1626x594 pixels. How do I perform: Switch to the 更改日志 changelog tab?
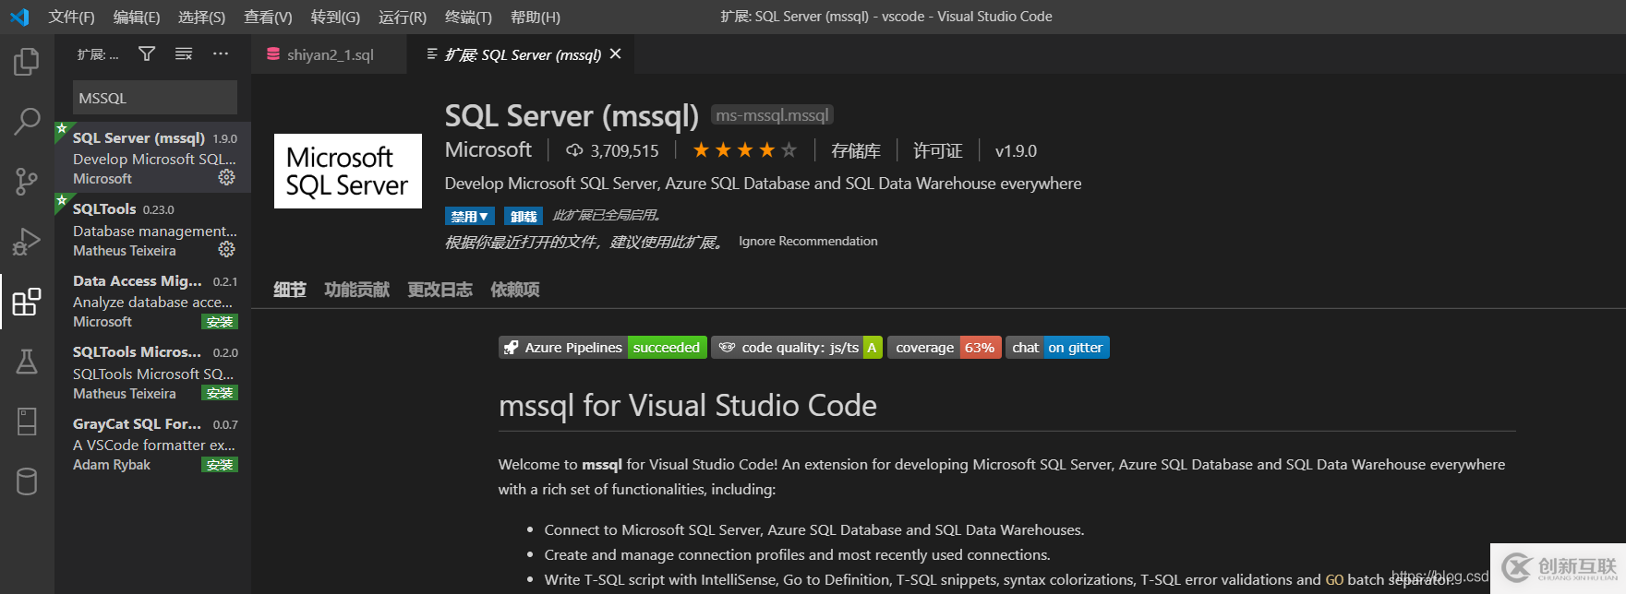point(440,290)
